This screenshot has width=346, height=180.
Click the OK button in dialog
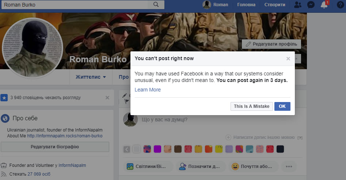coord(282,106)
